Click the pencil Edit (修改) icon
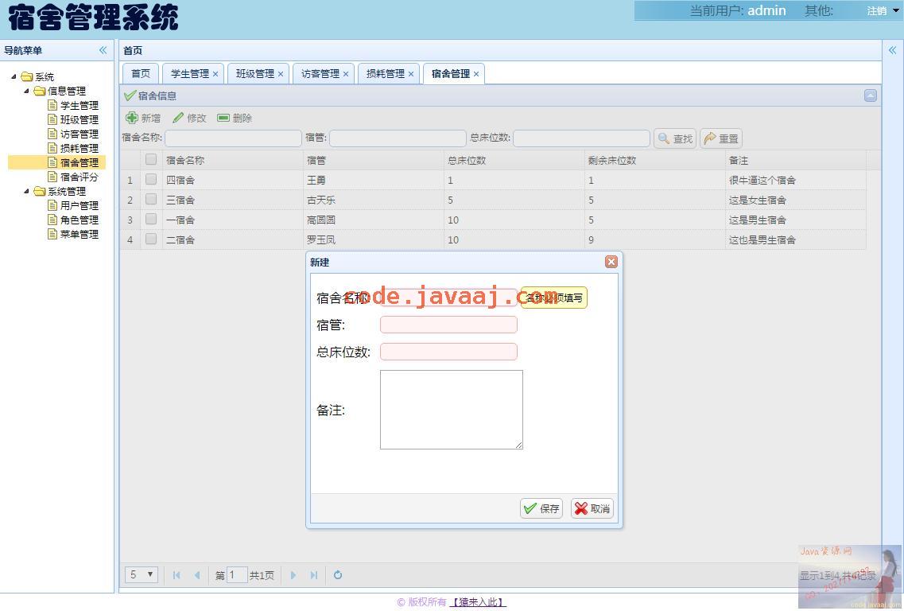Image resolution: width=904 pixels, height=611 pixels. 178,118
